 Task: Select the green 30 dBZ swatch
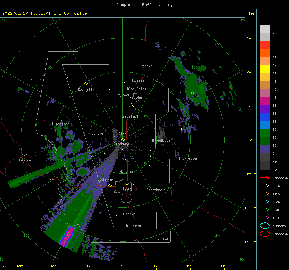click(265, 134)
